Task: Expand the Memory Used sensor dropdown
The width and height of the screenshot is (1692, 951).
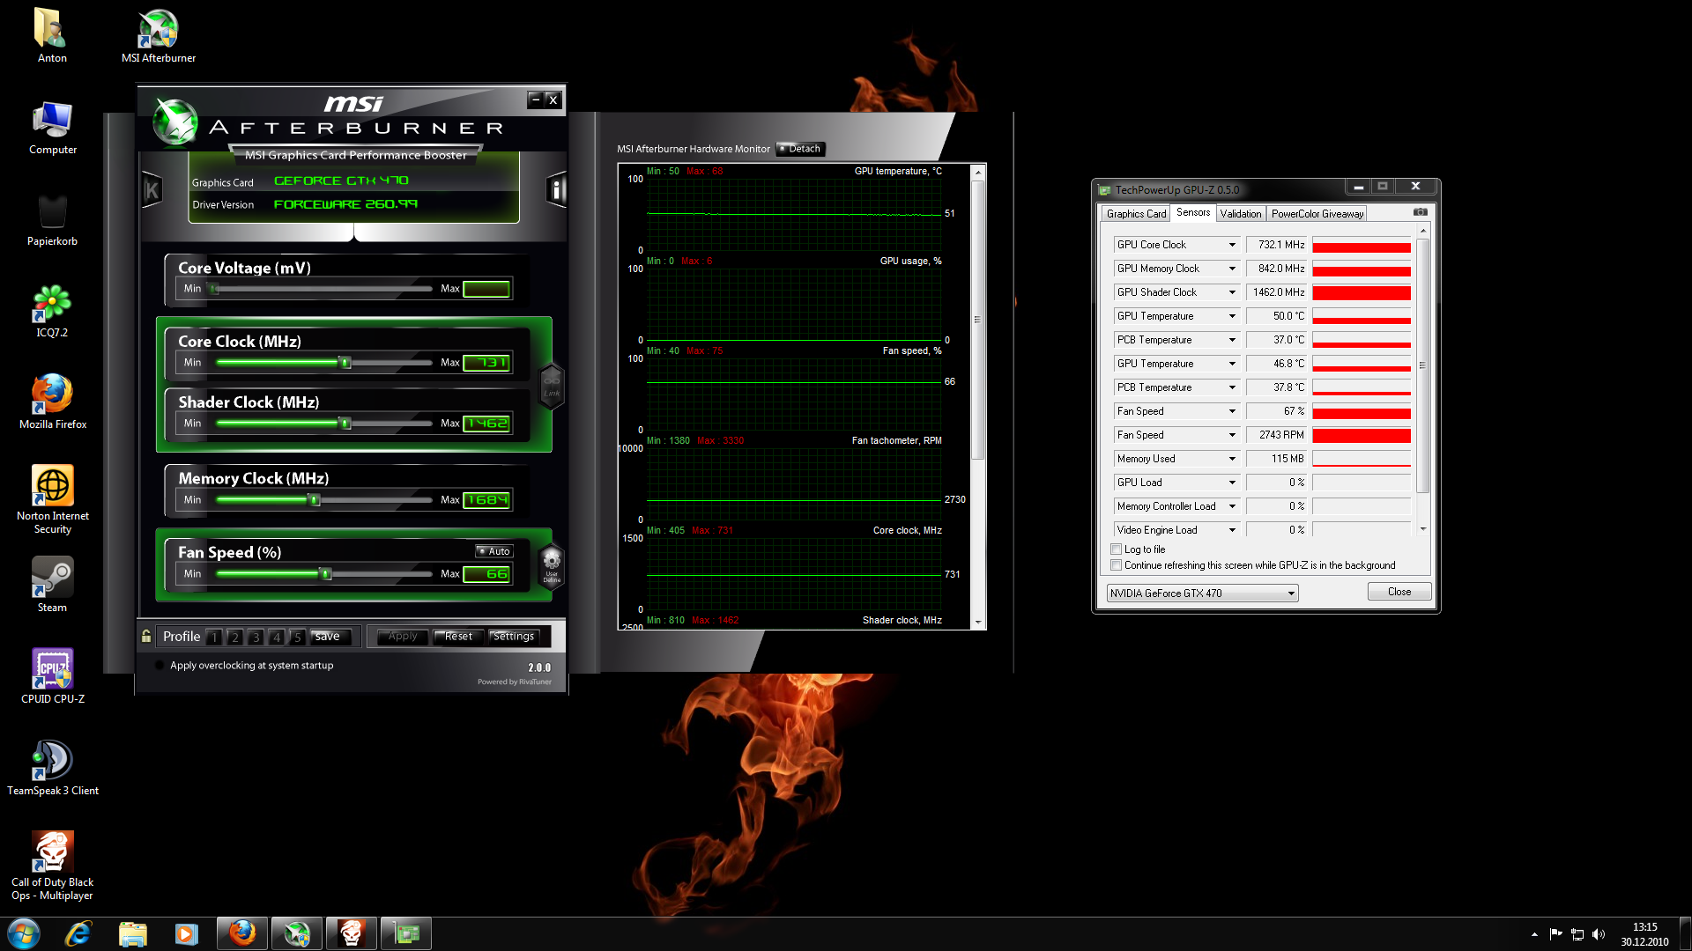Action: [1232, 459]
